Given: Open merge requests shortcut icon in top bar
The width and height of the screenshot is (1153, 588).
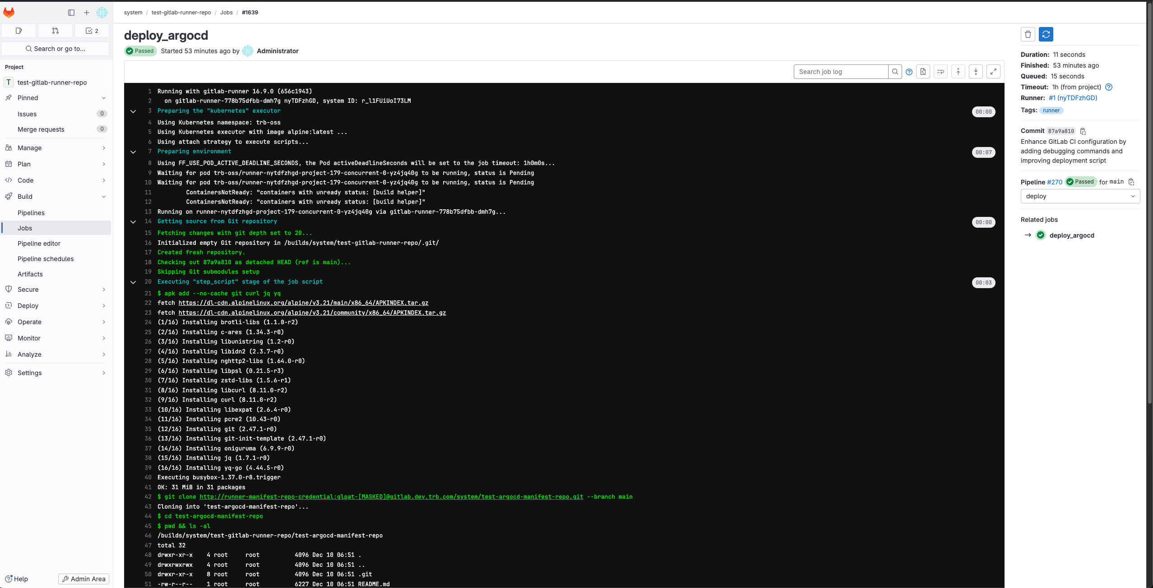Looking at the screenshot, I should pos(55,31).
